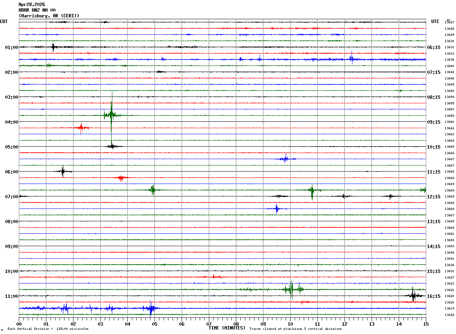Image resolution: width=456 pixels, height=334 pixels.
Task: Select the 05:00 CDT row label
Action: [12, 147]
